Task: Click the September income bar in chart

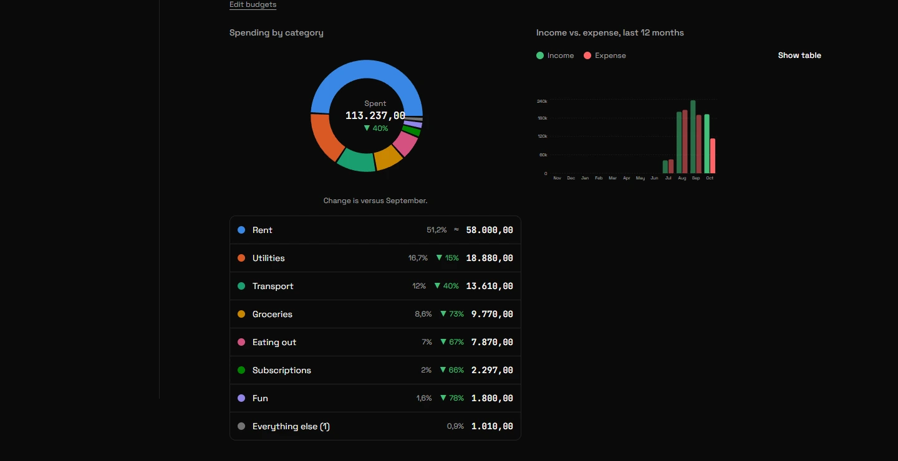Action: [693, 137]
